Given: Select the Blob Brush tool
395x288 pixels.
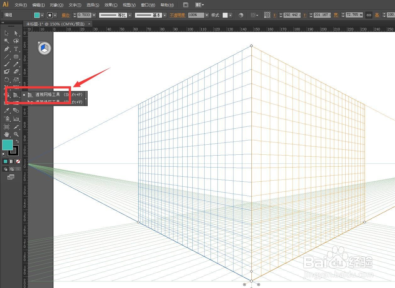Looking at the screenshot, I should coord(7,72).
